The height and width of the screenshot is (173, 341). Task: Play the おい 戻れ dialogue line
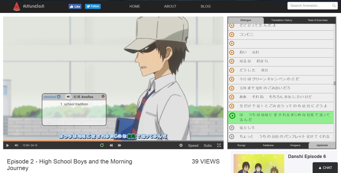232,52
